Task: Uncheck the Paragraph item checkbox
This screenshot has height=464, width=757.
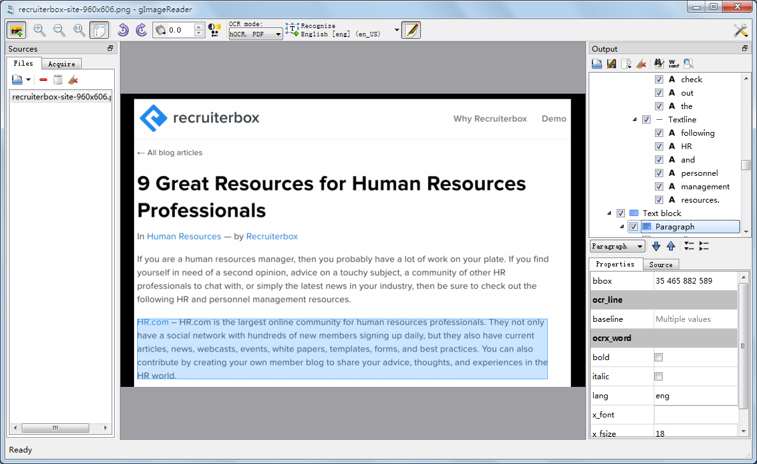Action: (633, 227)
